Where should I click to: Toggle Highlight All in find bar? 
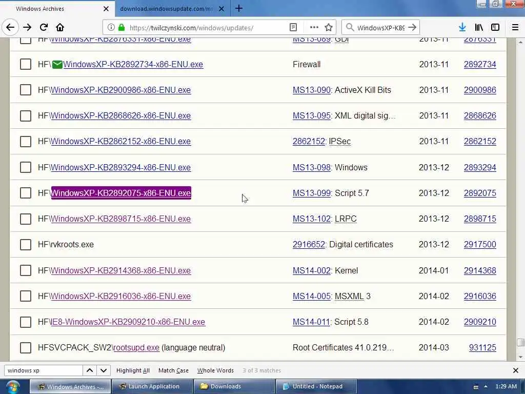click(133, 370)
